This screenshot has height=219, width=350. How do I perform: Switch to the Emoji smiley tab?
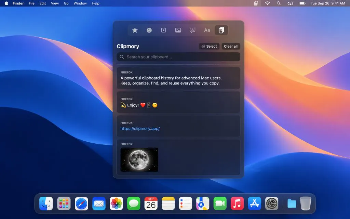(149, 30)
